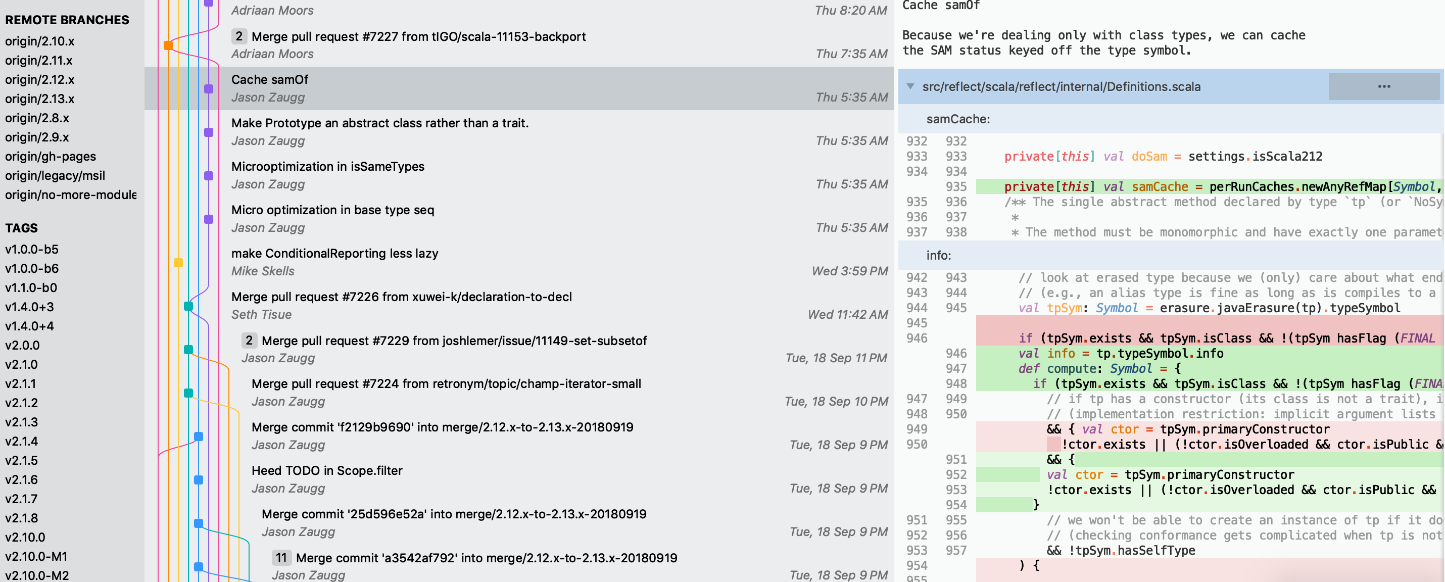Image resolution: width=1445 pixels, height=582 pixels.
Task: Click blue graph node of 'Heed TODO' commit
Action: tap(199, 480)
